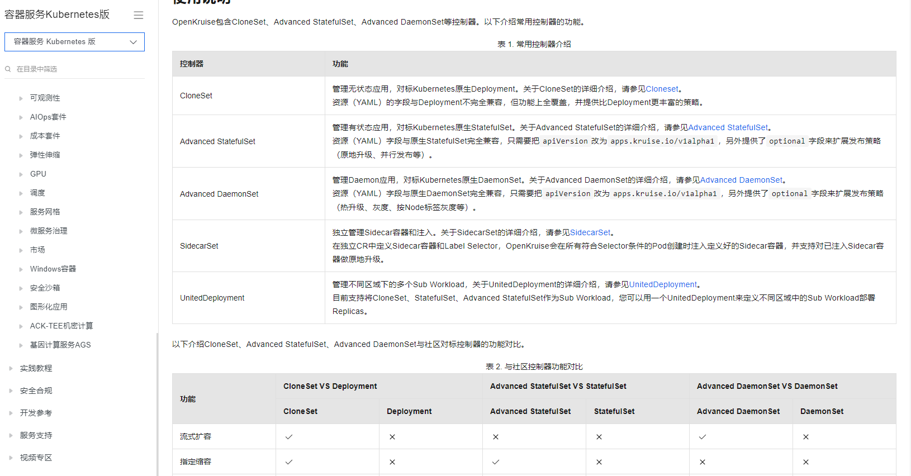Toggle the sidebar hamburger menu icon
This screenshot has width=911, height=476.
pyautogui.click(x=139, y=15)
